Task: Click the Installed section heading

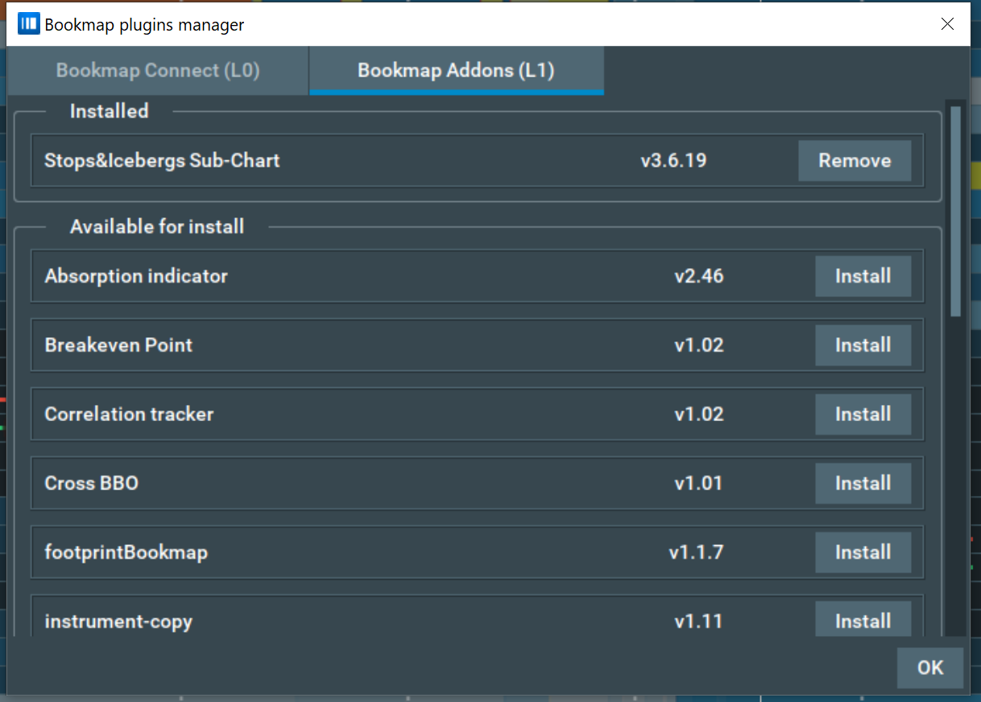Action: 110,111
